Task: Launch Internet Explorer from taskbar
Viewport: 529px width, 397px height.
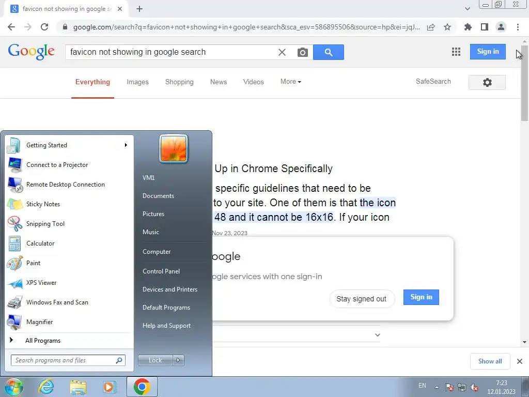Action: click(46, 387)
